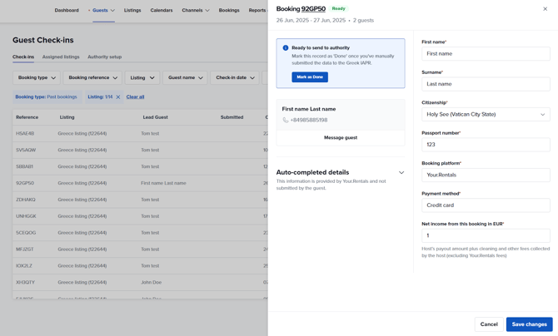
Task: Open the Booking reference filter dropdown
Action: click(x=92, y=77)
